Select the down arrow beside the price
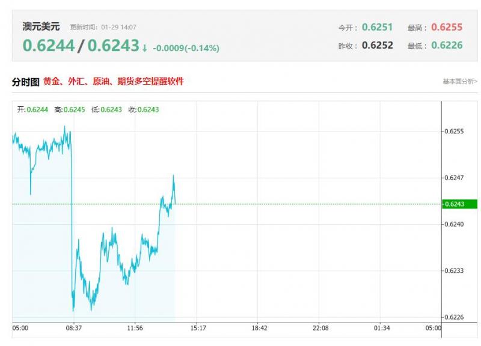The height and width of the screenshot is (346, 481). point(144,48)
